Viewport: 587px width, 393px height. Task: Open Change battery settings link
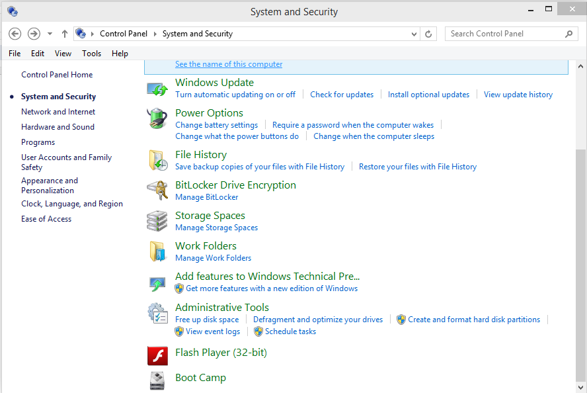point(217,125)
